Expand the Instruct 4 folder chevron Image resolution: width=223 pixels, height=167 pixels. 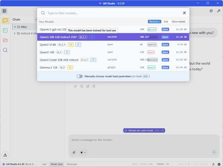pos(15,33)
